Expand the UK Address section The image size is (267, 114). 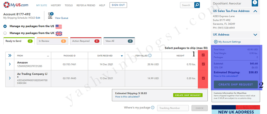click(x=255, y=34)
